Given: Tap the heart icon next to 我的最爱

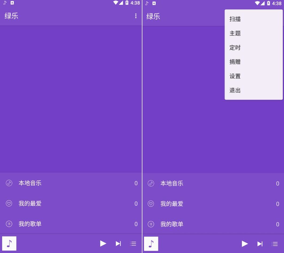Looking at the screenshot, I should tap(9, 204).
